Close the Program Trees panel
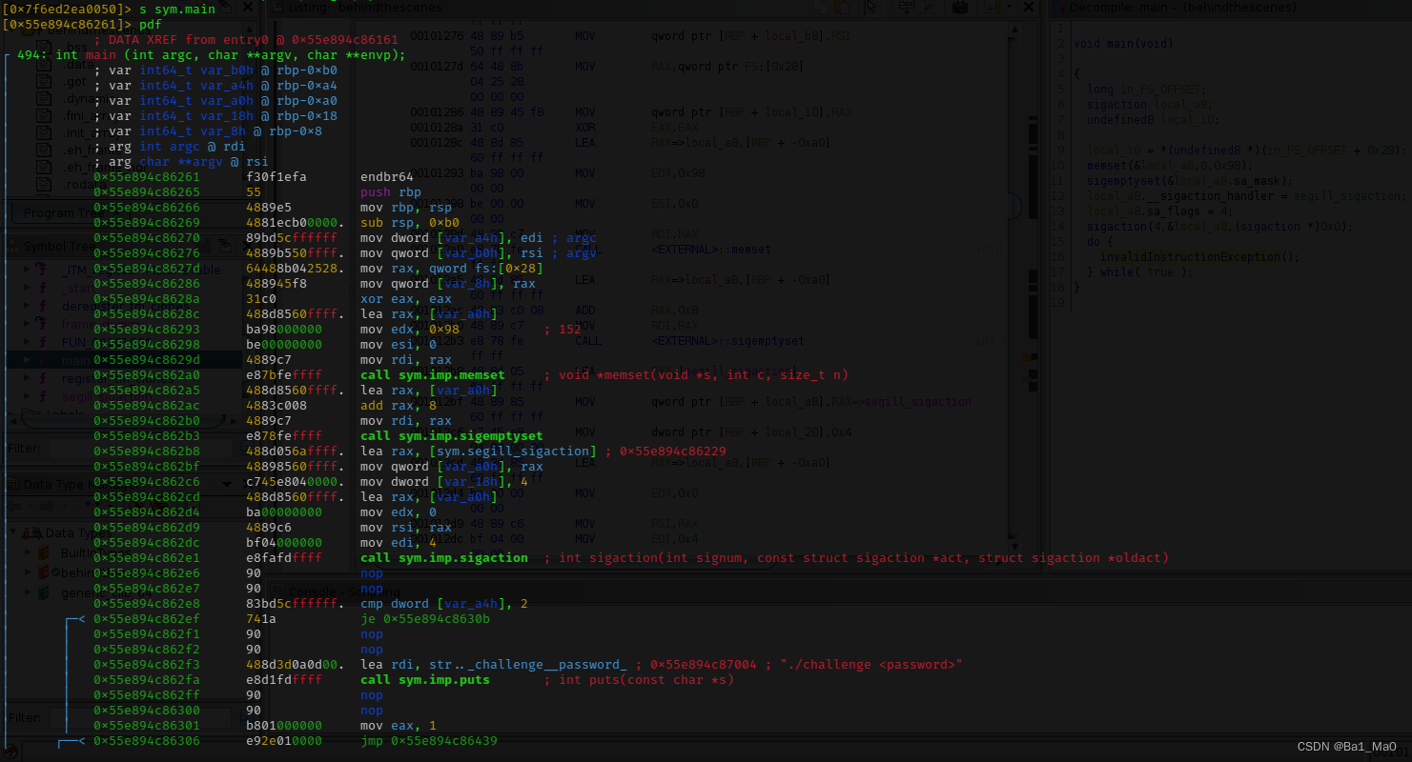Screen dimensions: 1412x762 point(249,7)
